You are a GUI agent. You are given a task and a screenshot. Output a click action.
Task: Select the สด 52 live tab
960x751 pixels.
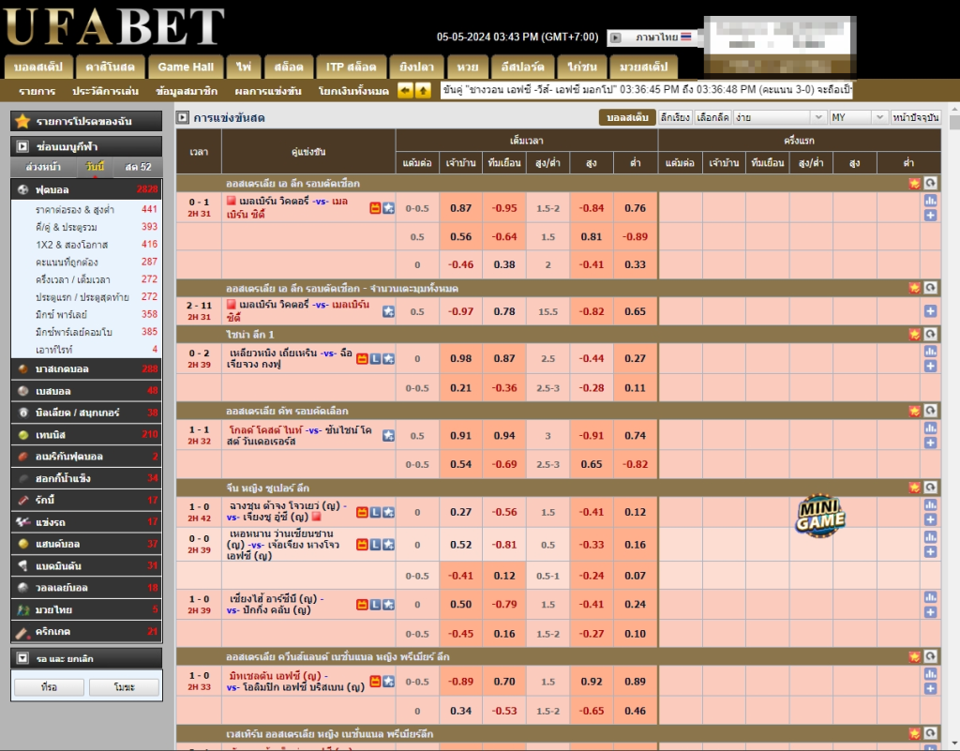pyautogui.click(x=138, y=167)
